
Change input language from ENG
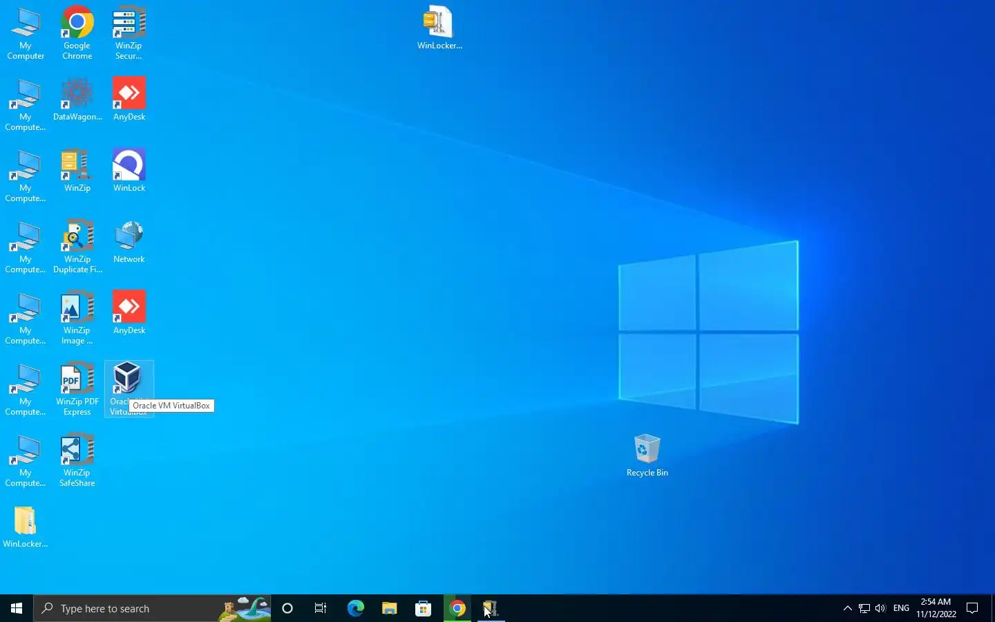[x=901, y=608]
